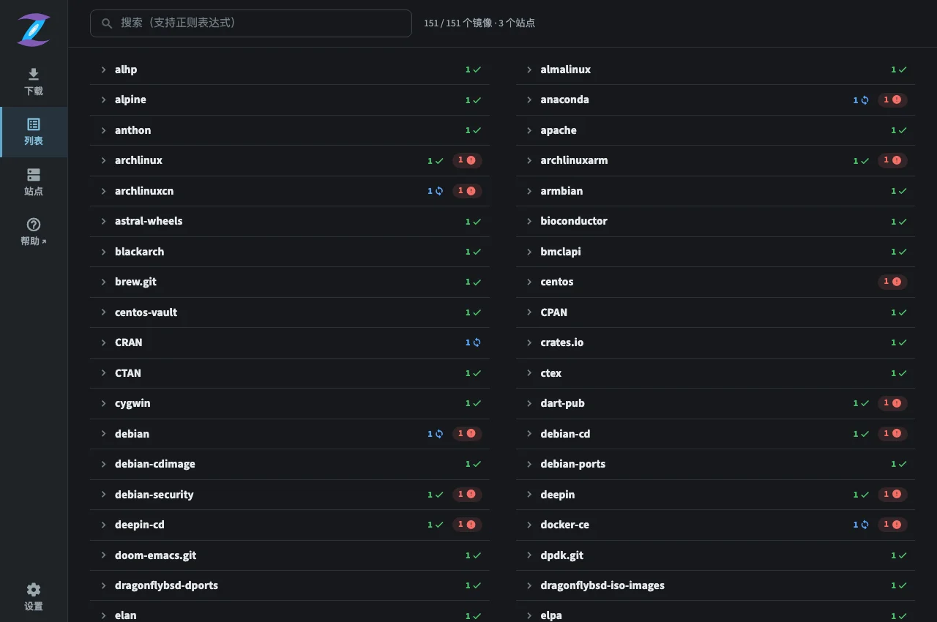937x622 pixels.
Task: Click the success checkmark on cygwin row
Action: [477, 403]
